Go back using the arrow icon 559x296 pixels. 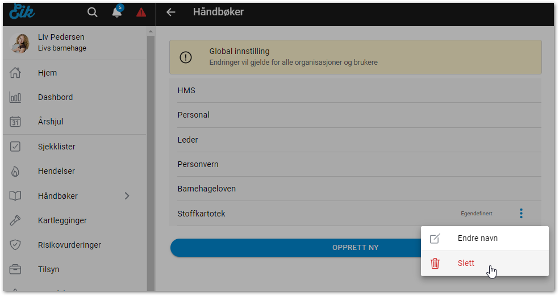[170, 12]
